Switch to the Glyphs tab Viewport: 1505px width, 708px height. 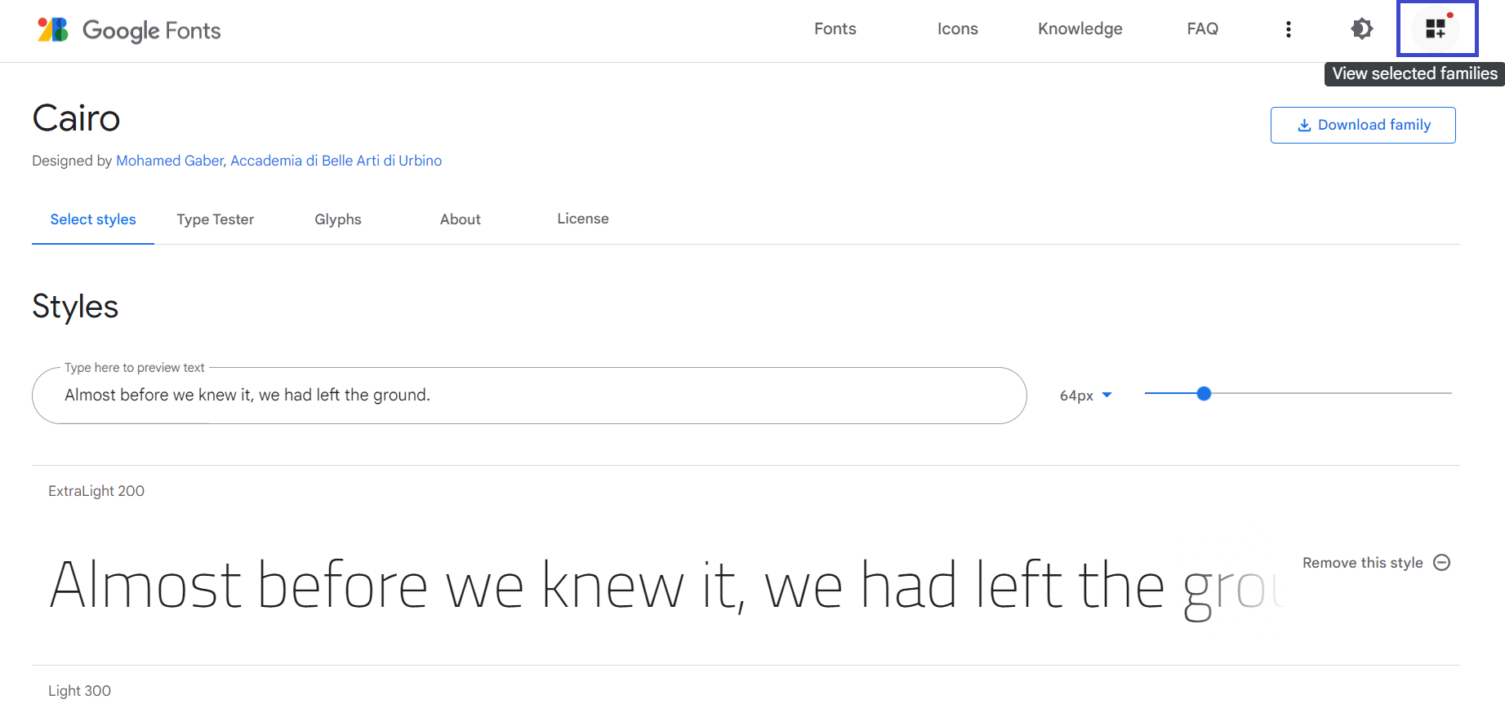pos(338,219)
